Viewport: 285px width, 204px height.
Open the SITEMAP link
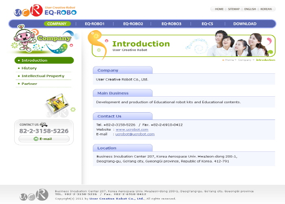pyautogui.click(x=234, y=9)
